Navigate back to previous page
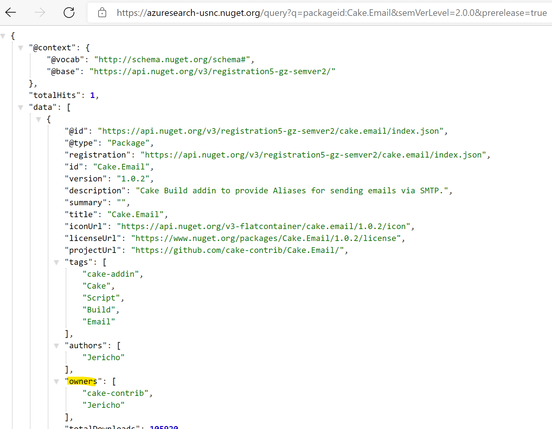The width and height of the screenshot is (552, 429). [x=11, y=13]
